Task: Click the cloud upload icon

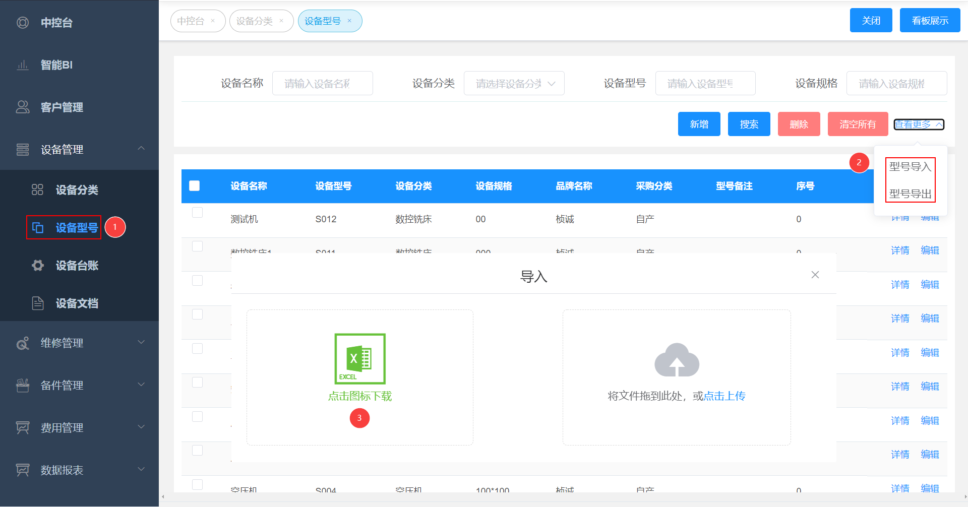Action: pos(677,360)
